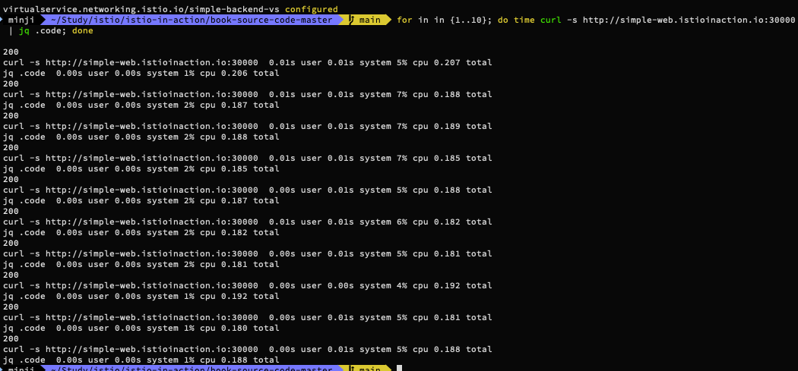Screen dimensions: 798x371
Task: Click the yellow word 'configured' in the first line
Action: coord(311,9)
